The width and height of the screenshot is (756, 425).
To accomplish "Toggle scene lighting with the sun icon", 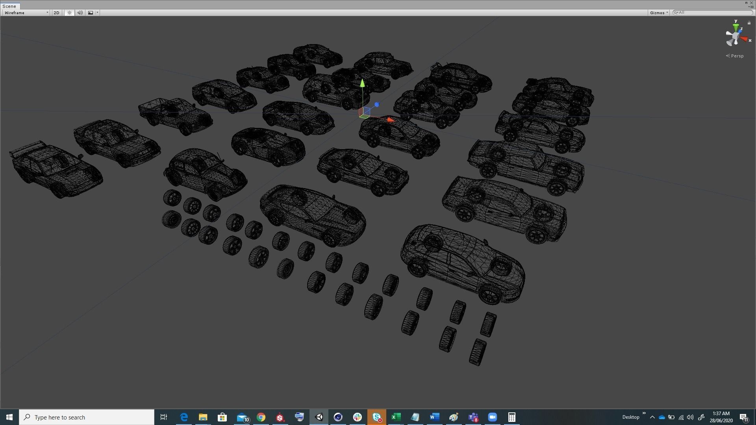I will point(69,13).
